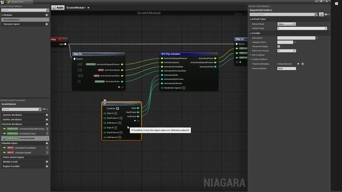Screen dimensions: 342x192
Task: Select the AnimationFrameRate input parameter
Action: coord(25,148)
